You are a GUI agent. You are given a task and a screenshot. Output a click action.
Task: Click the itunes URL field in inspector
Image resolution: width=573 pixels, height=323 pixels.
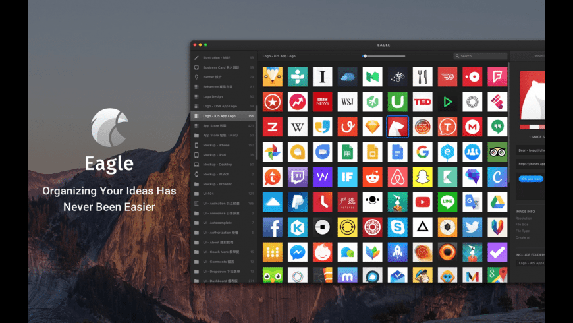click(530, 164)
